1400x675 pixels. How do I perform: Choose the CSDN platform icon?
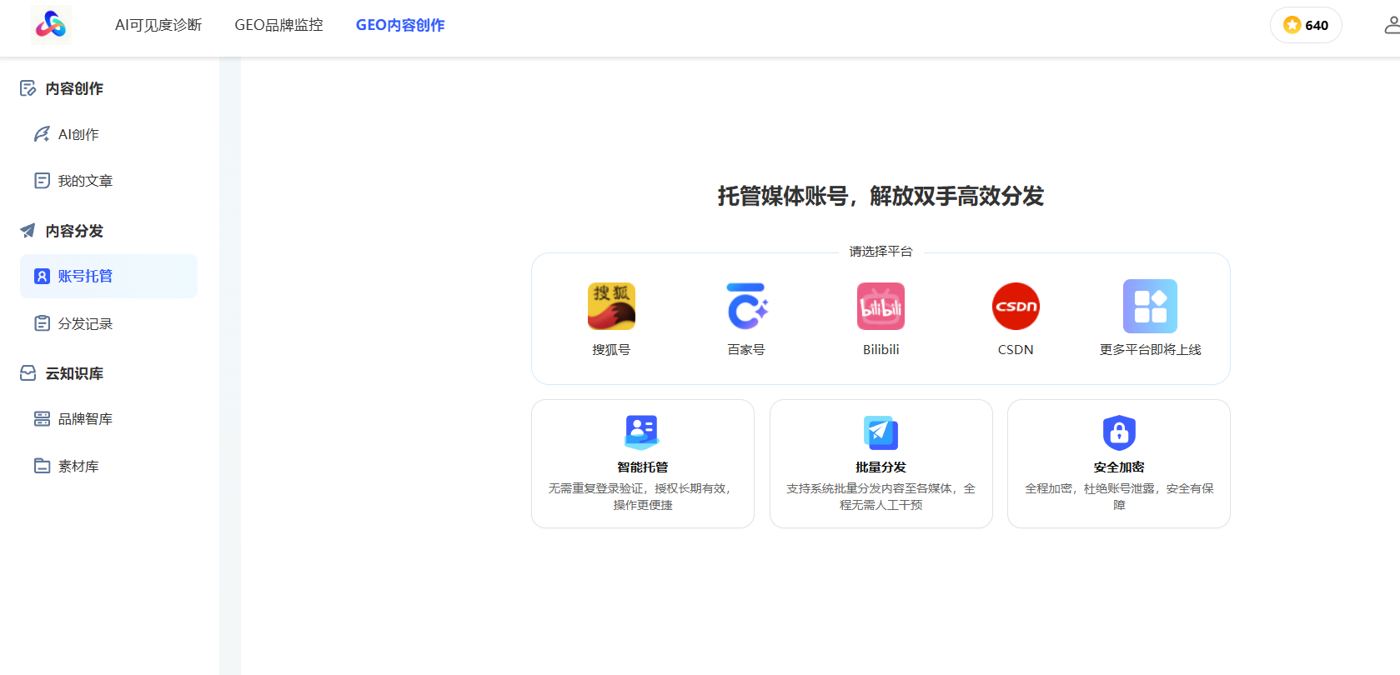[1016, 306]
